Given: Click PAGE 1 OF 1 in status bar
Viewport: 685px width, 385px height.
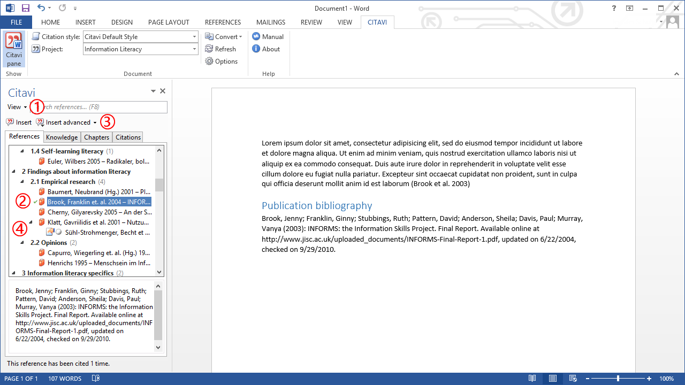Looking at the screenshot, I should [x=21, y=379].
